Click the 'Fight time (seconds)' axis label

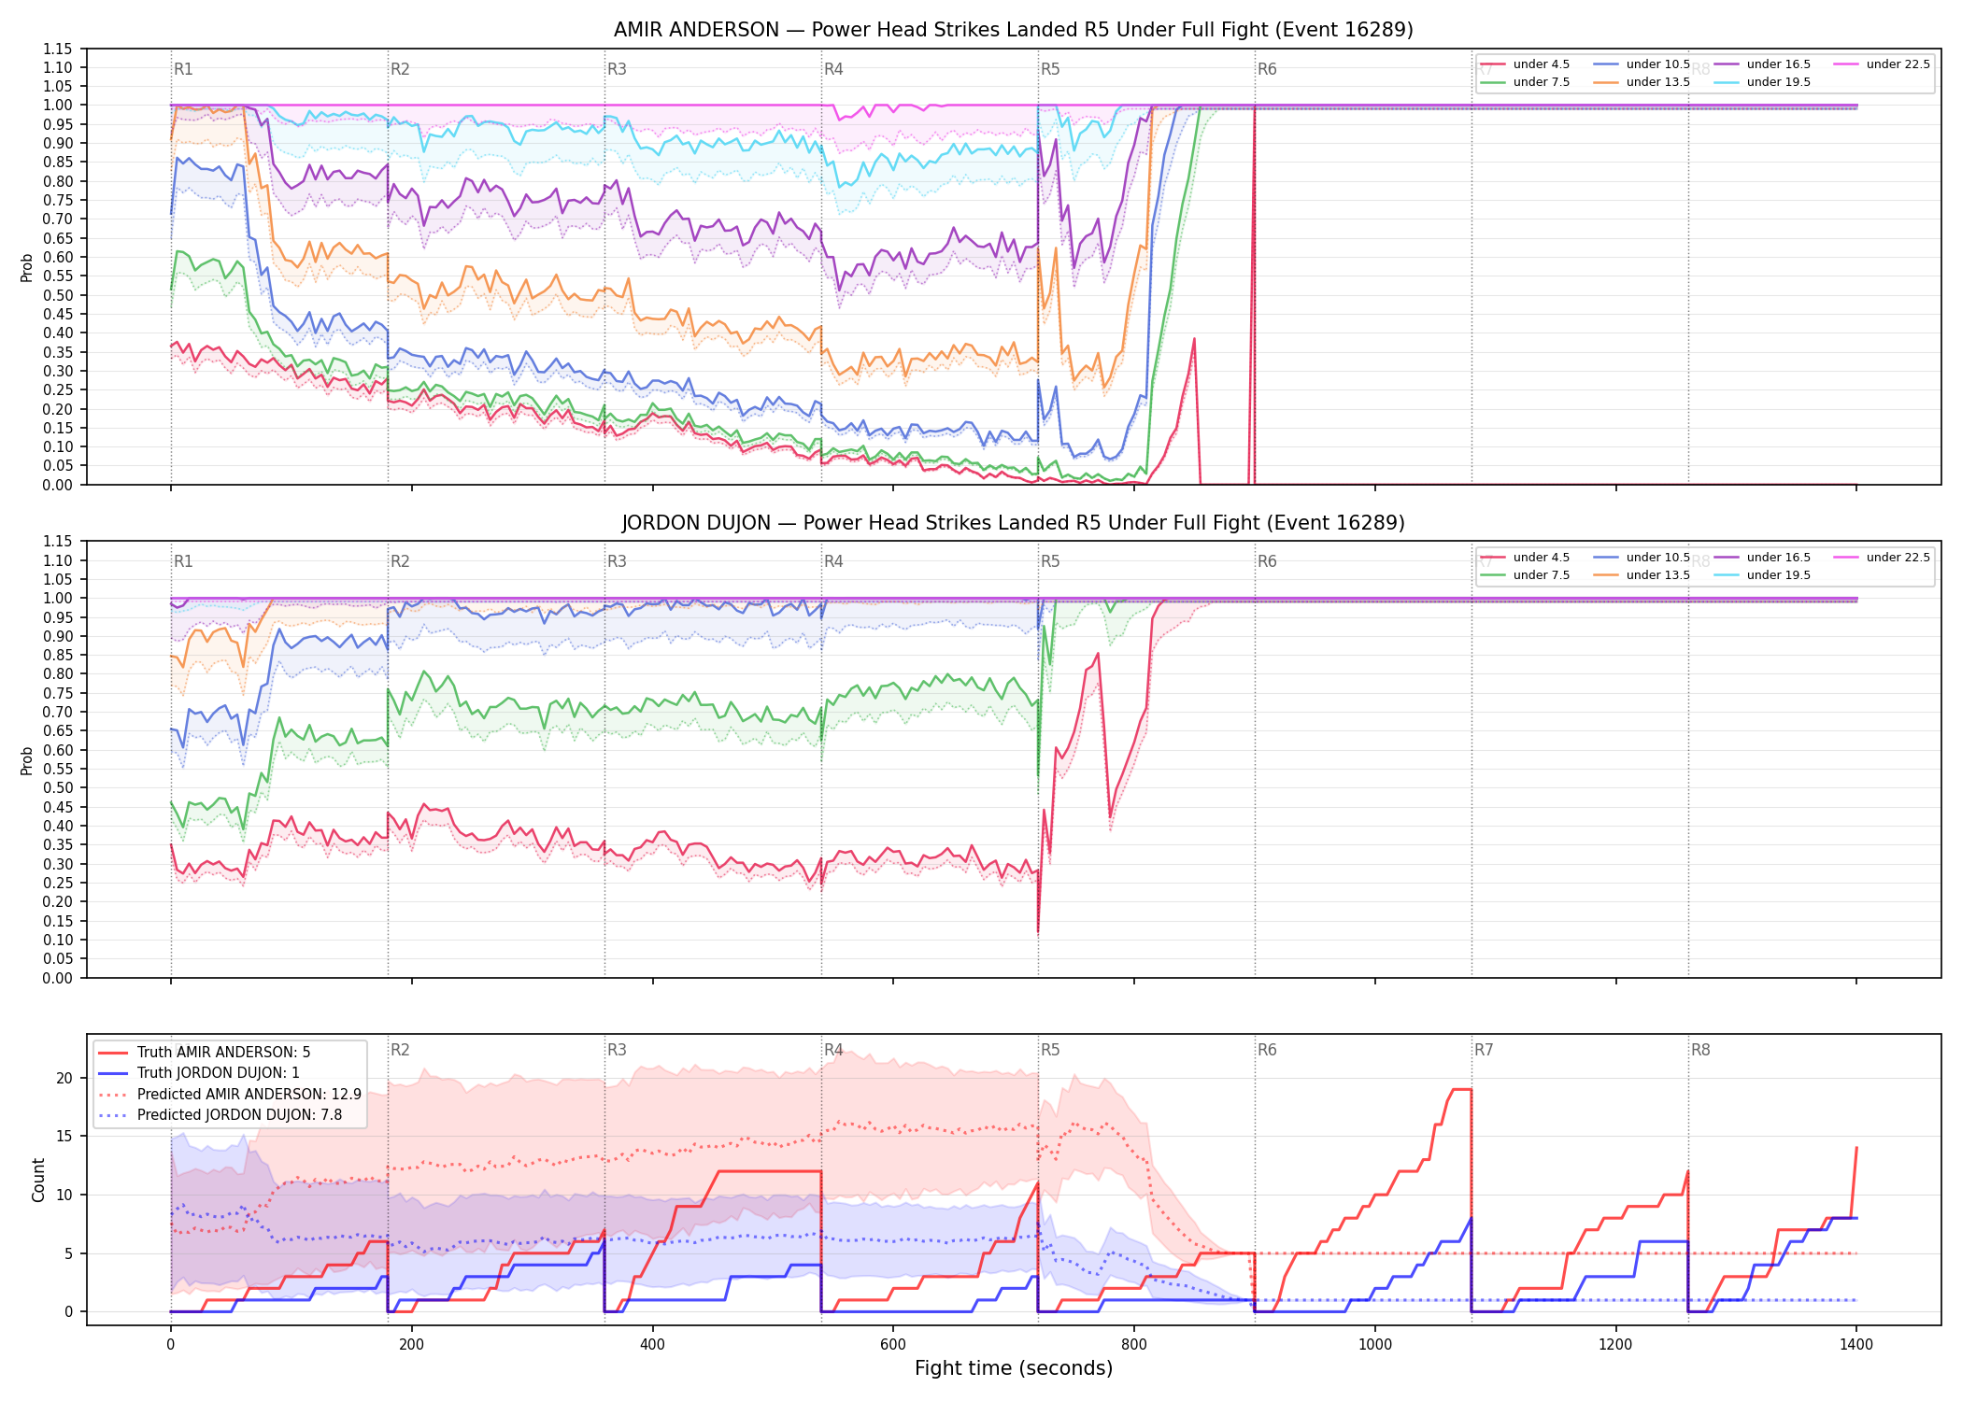coord(1014,1368)
